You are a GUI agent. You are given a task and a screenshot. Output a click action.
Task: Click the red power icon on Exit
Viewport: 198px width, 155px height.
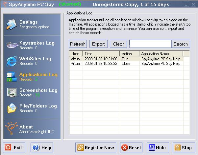click(8, 147)
